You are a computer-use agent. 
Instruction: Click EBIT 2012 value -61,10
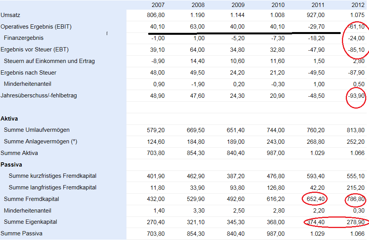pyautogui.click(x=356, y=27)
